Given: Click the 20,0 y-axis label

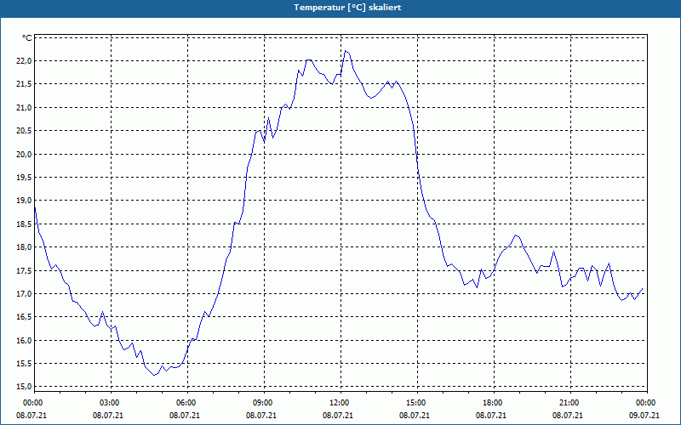Looking at the screenshot, I should [25, 154].
